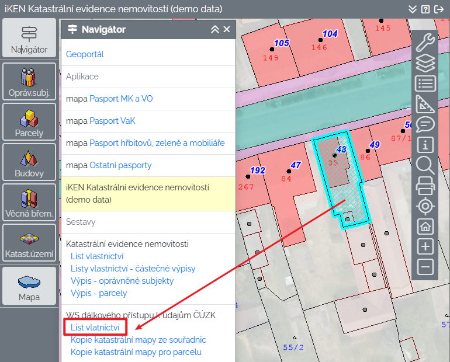Activate the info identify tool
The width and height of the screenshot is (450, 362).
point(425,144)
